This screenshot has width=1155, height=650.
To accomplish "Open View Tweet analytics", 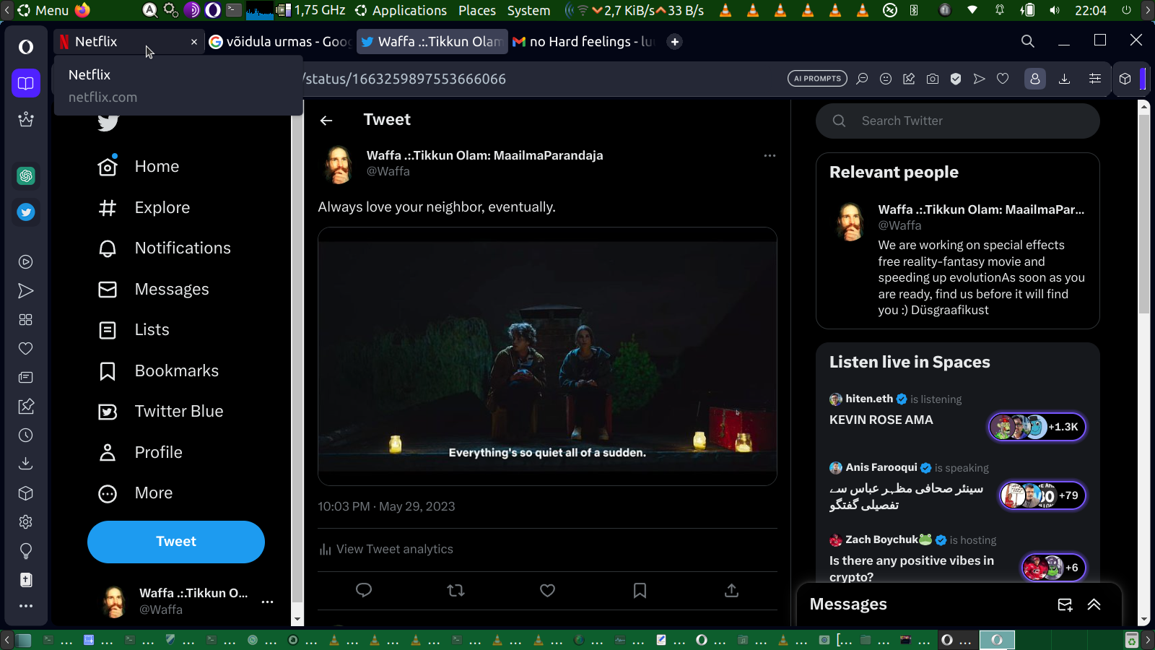I will pyautogui.click(x=386, y=550).
